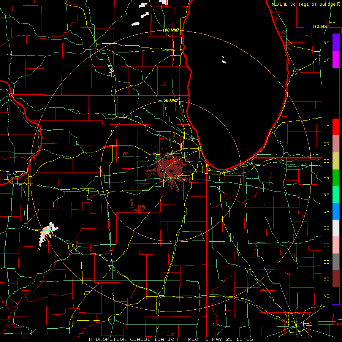Click the dark radar site dot in the clutter
The image size is (342, 342).
(171, 171)
